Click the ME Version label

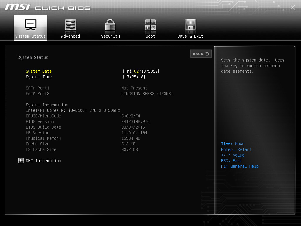(x=38, y=133)
